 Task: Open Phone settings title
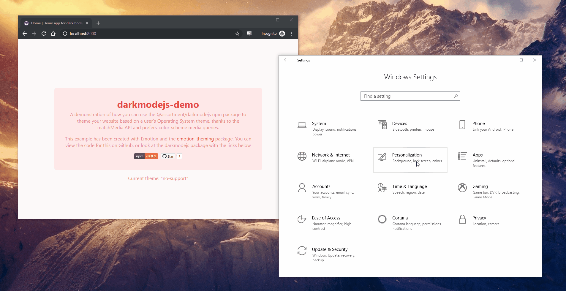[x=478, y=124]
